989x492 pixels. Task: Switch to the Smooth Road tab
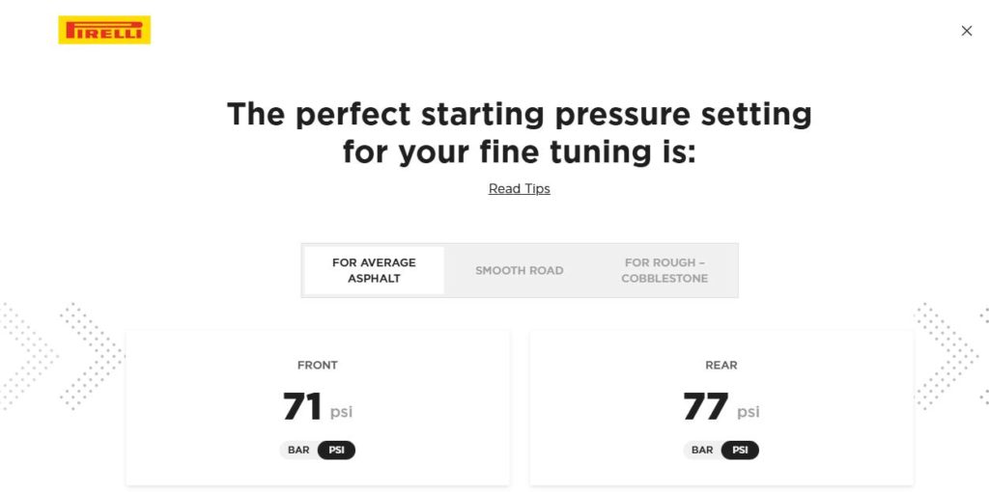click(x=519, y=270)
